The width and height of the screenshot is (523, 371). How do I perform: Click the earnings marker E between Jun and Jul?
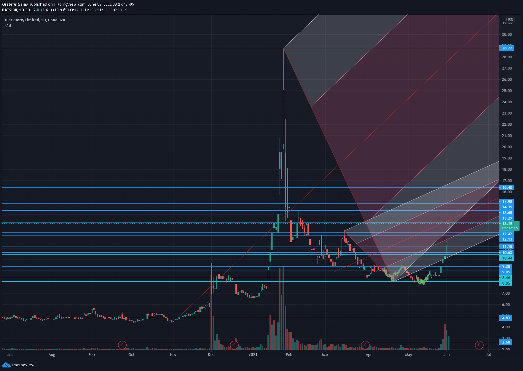[x=479, y=345]
